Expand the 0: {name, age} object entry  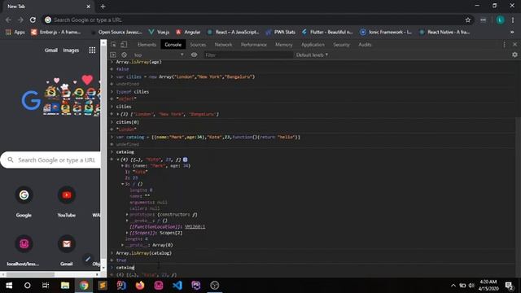coord(122,165)
